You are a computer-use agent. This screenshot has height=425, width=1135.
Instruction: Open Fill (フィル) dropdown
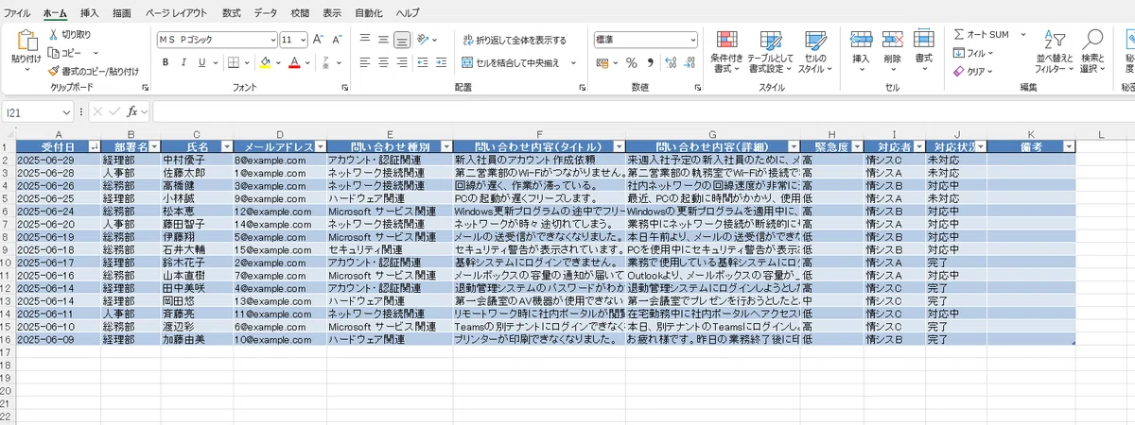click(974, 53)
